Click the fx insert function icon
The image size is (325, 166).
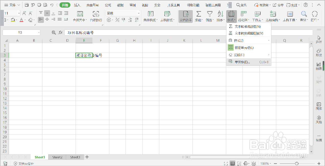(61, 33)
